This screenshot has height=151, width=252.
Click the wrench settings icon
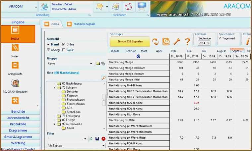coord(177,41)
